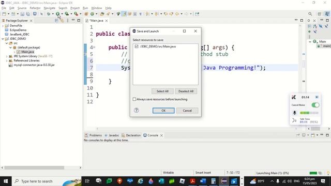Open the File menu
Image resolution: width=331 pixels, height=186 pixels.
pos(4,8)
